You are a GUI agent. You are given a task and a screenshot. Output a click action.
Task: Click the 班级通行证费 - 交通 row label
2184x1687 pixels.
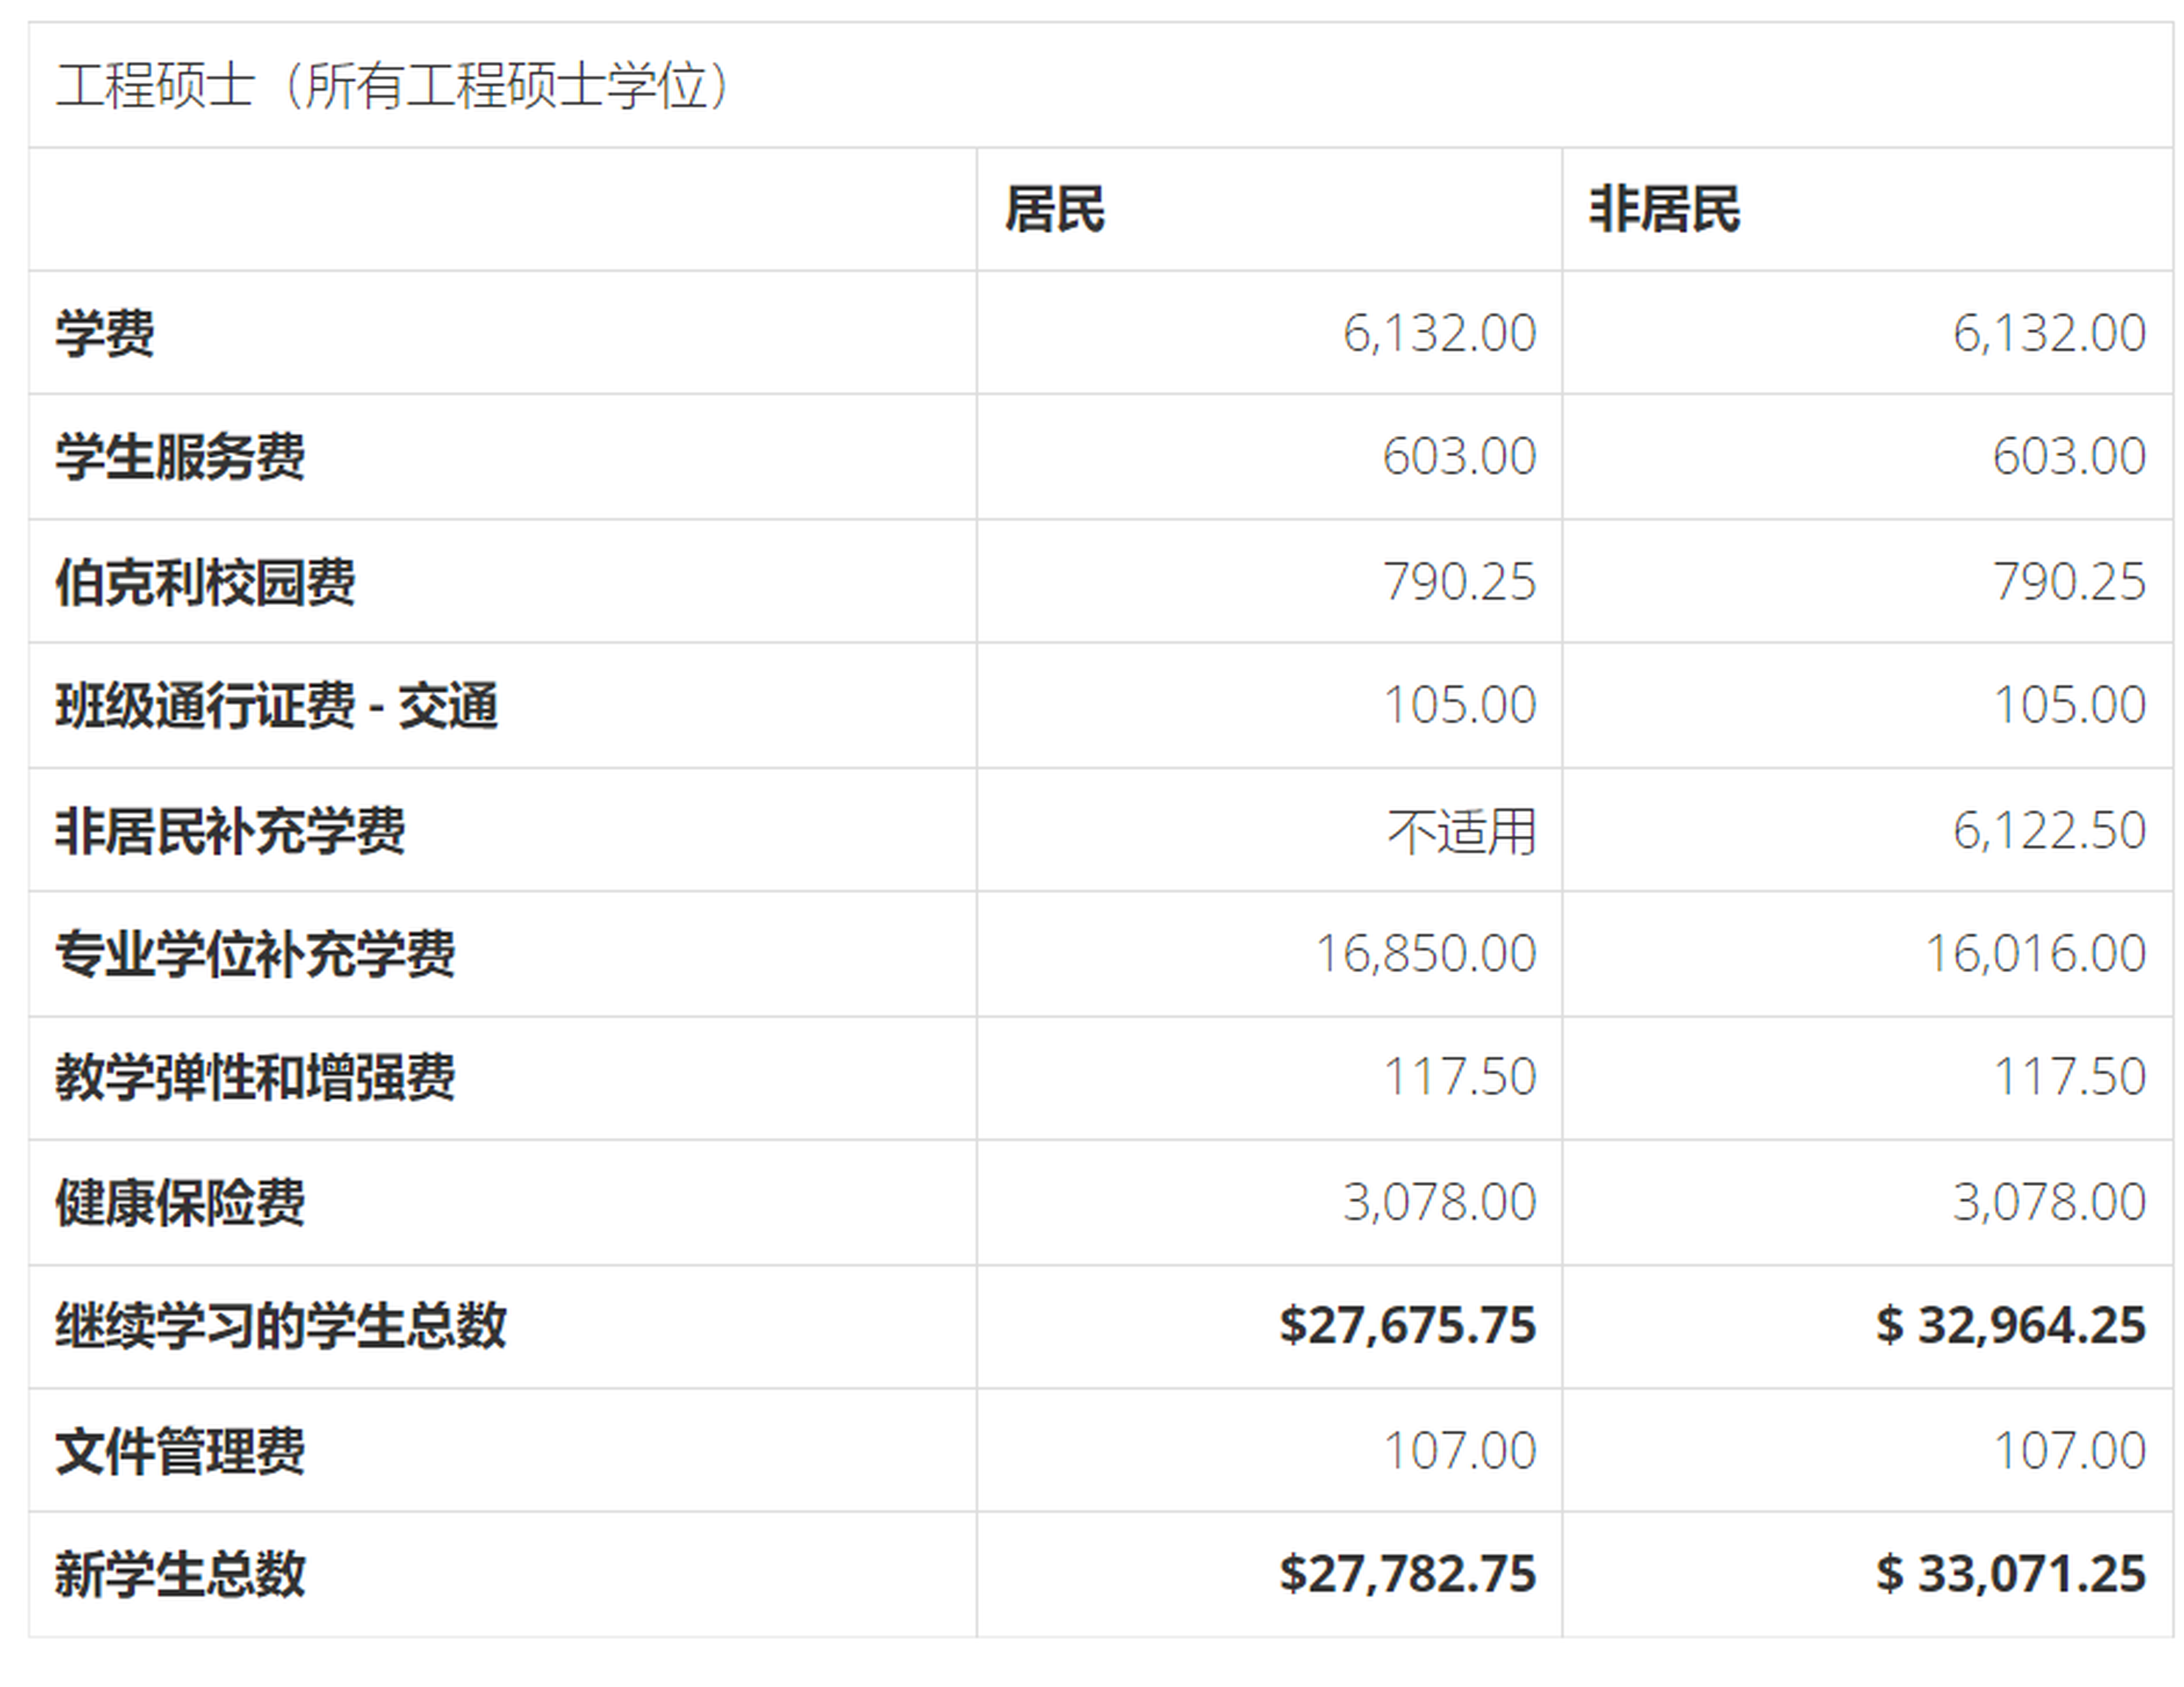point(276,706)
